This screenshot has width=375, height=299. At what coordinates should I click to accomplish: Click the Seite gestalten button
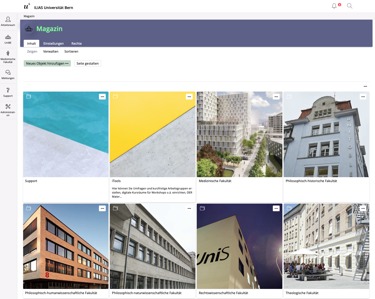[87, 64]
